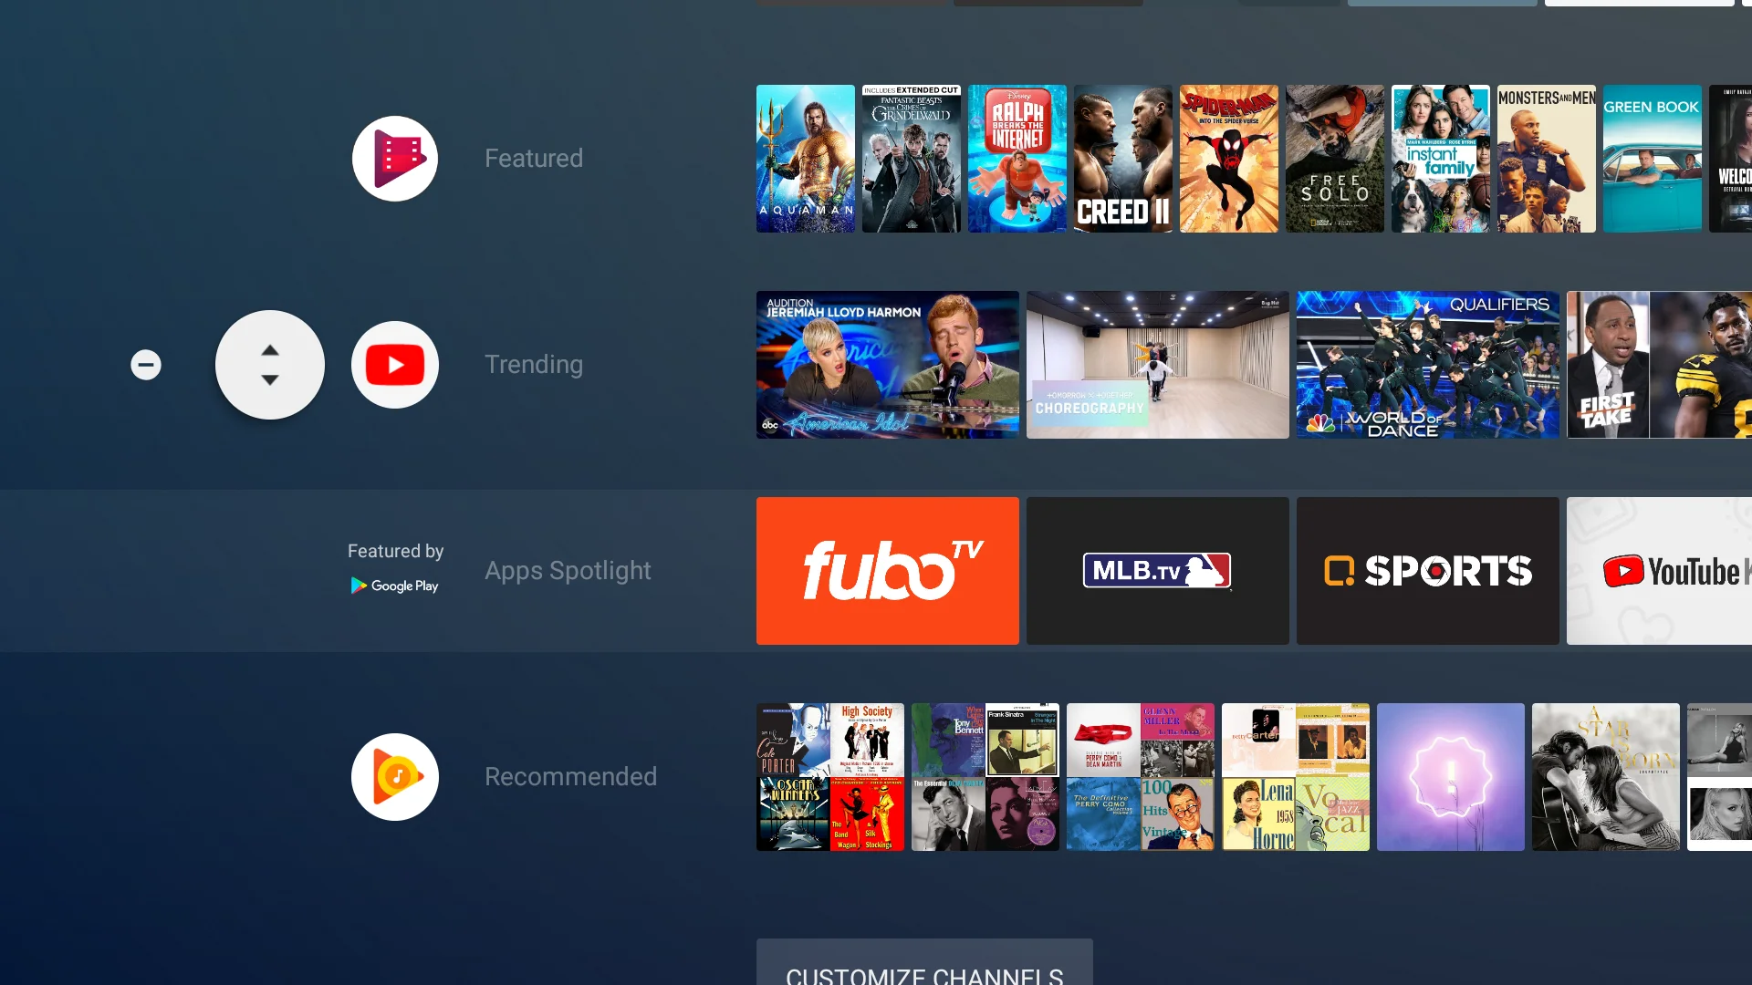The width and height of the screenshot is (1752, 985).
Task: Open the YouTube app icon
Action: 395,365
